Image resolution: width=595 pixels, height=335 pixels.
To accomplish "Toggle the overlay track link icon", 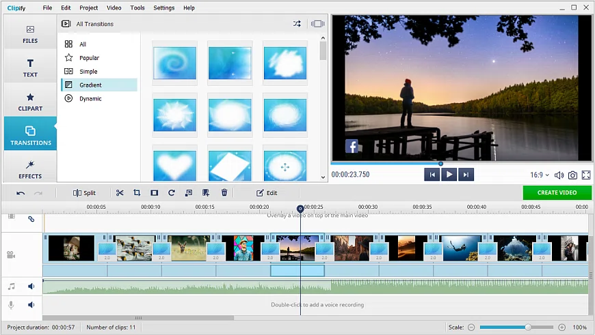I will (31, 219).
